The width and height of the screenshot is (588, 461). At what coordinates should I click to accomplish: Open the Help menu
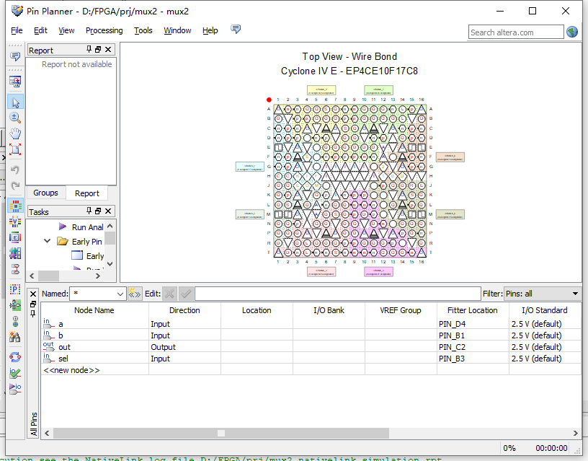click(210, 30)
